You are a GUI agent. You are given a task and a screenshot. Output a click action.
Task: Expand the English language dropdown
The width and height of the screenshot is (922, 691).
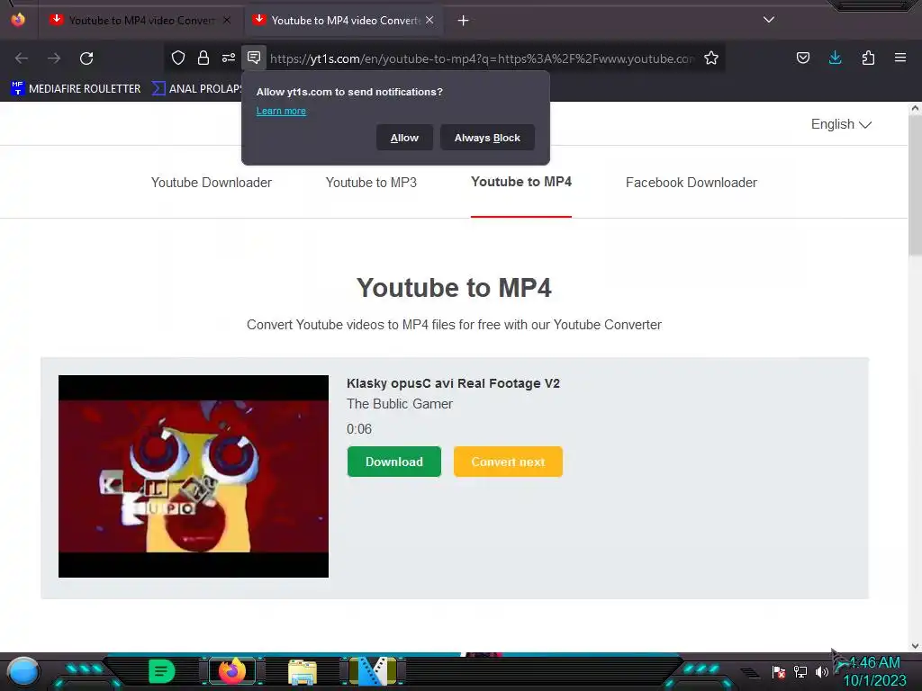(x=841, y=124)
